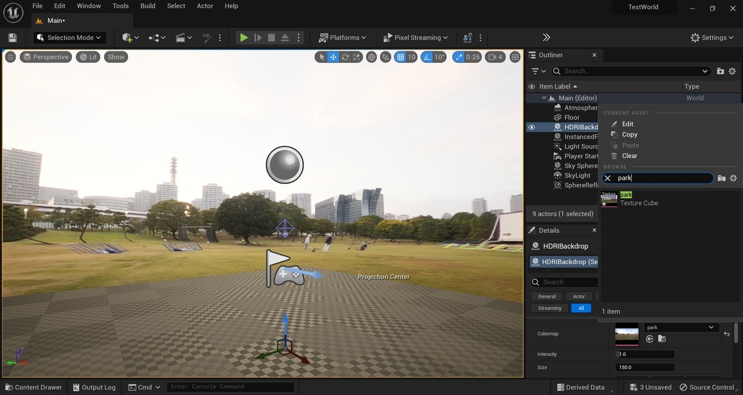This screenshot has height=395, width=743.
Task: Change rotation snap value 10°
Action: [440, 57]
